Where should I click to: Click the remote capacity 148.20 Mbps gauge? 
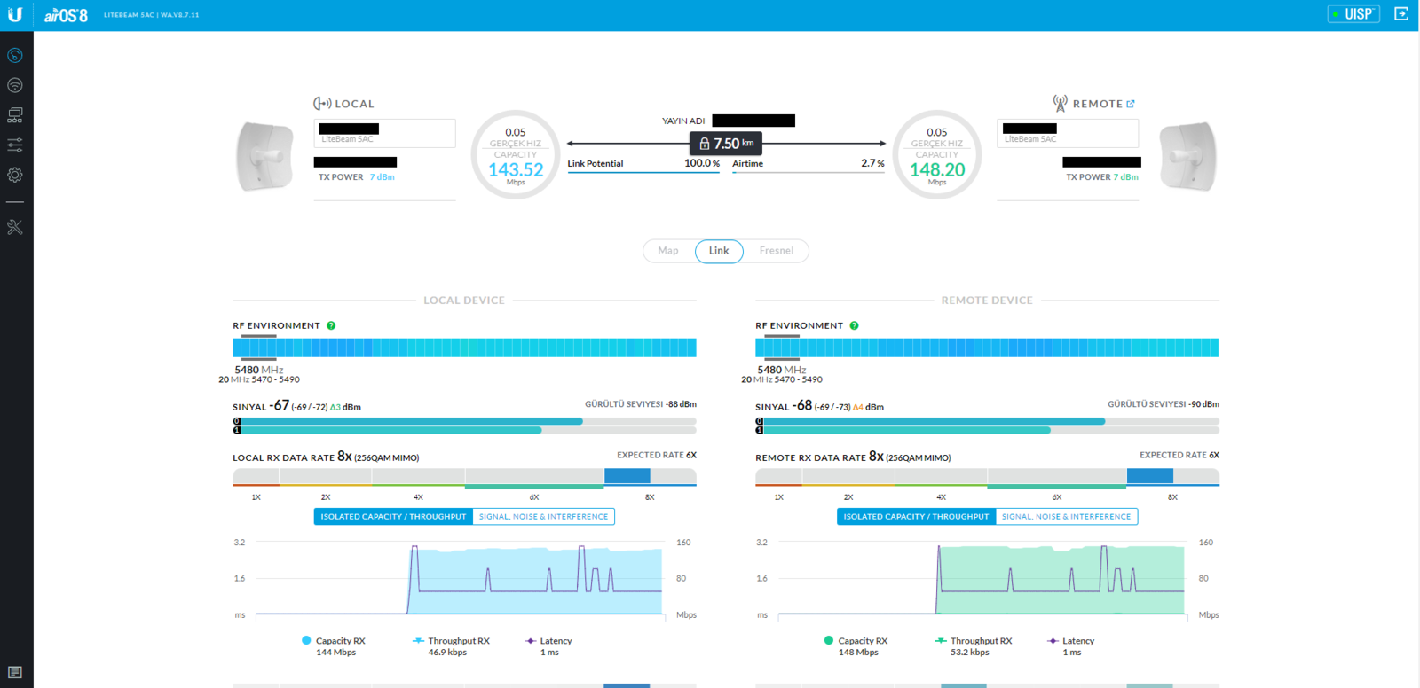(937, 155)
